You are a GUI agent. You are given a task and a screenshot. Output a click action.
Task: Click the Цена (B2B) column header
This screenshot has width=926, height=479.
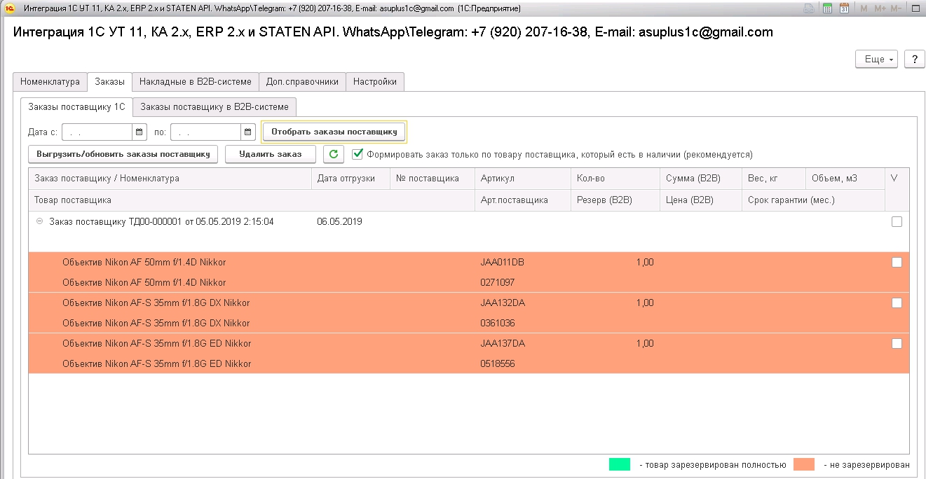coord(701,200)
